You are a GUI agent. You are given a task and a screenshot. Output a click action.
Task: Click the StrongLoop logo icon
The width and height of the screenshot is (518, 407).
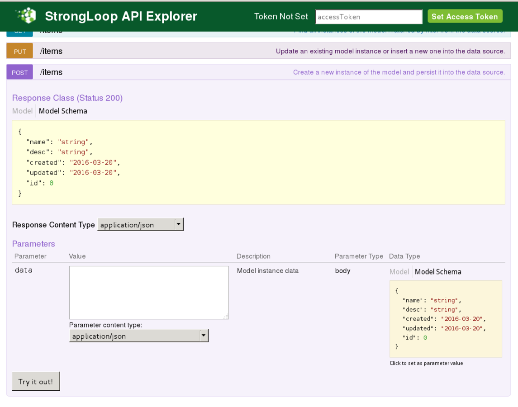[26, 15]
